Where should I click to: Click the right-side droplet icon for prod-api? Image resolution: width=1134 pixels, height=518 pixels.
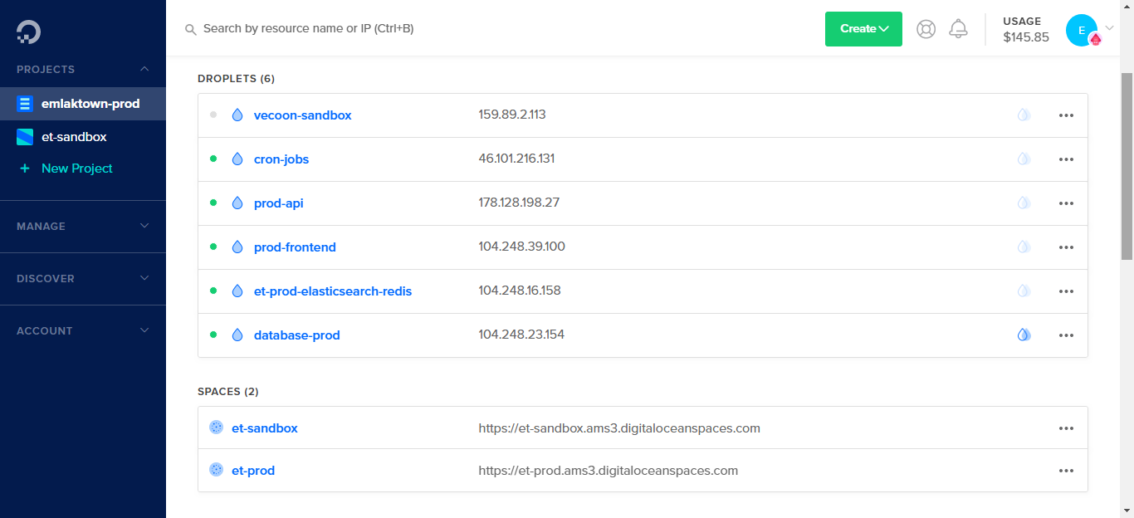pos(1024,203)
